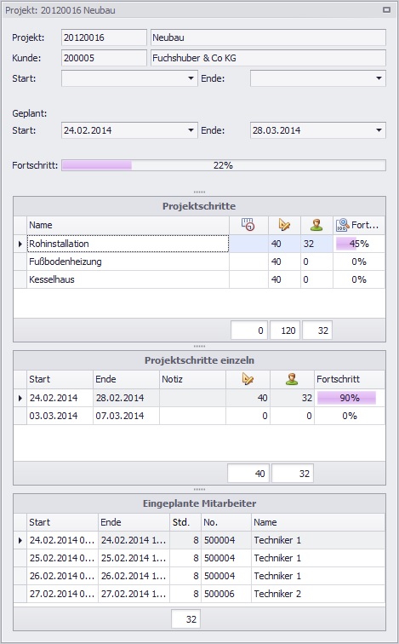The width and height of the screenshot is (399, 644).
Task: Click the pencil icon header in Projektschritte einzeln
Action: pos(248,379)
